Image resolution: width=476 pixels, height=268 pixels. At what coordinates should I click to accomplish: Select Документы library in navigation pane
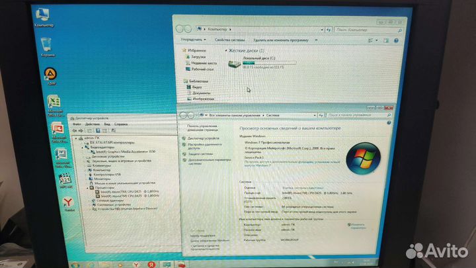point(201,93)
